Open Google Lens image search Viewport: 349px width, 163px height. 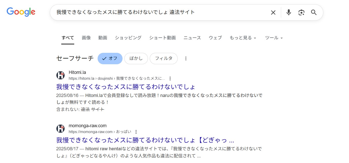(x=301, y=12)
